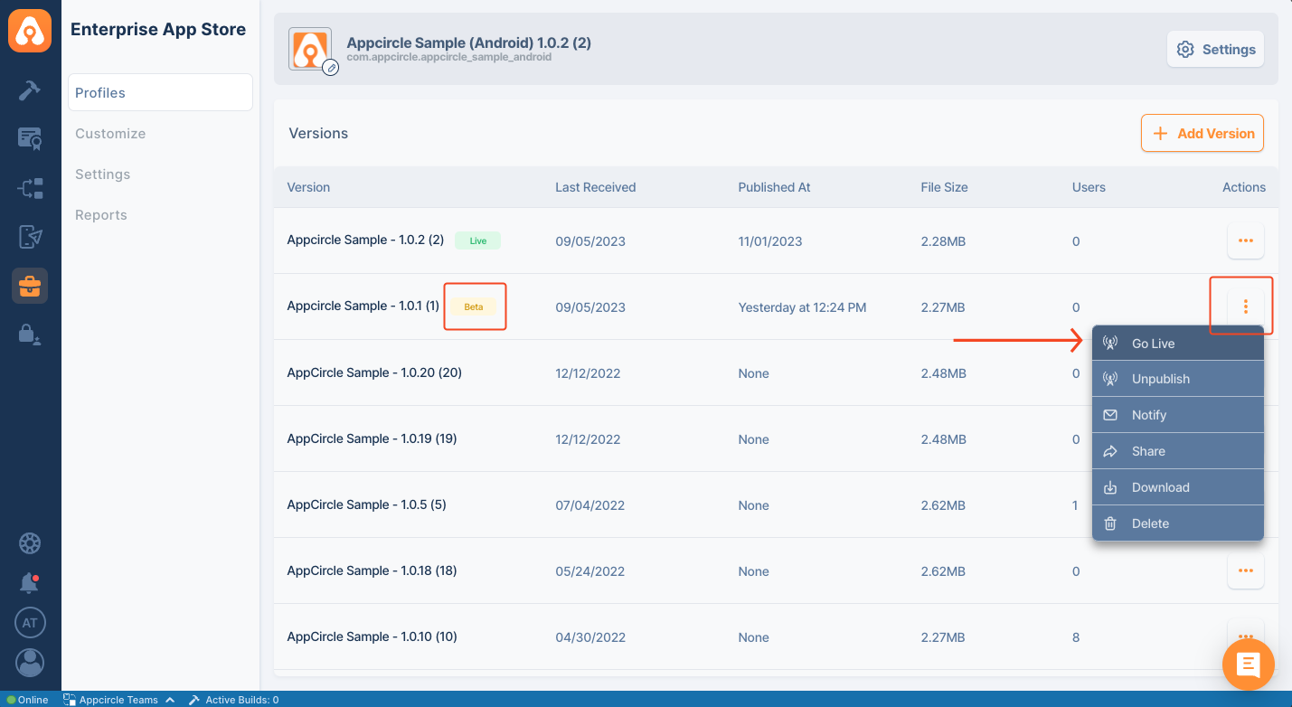
Task: Click the Beta badge on version 1.0.1
Action: point(474,306)
